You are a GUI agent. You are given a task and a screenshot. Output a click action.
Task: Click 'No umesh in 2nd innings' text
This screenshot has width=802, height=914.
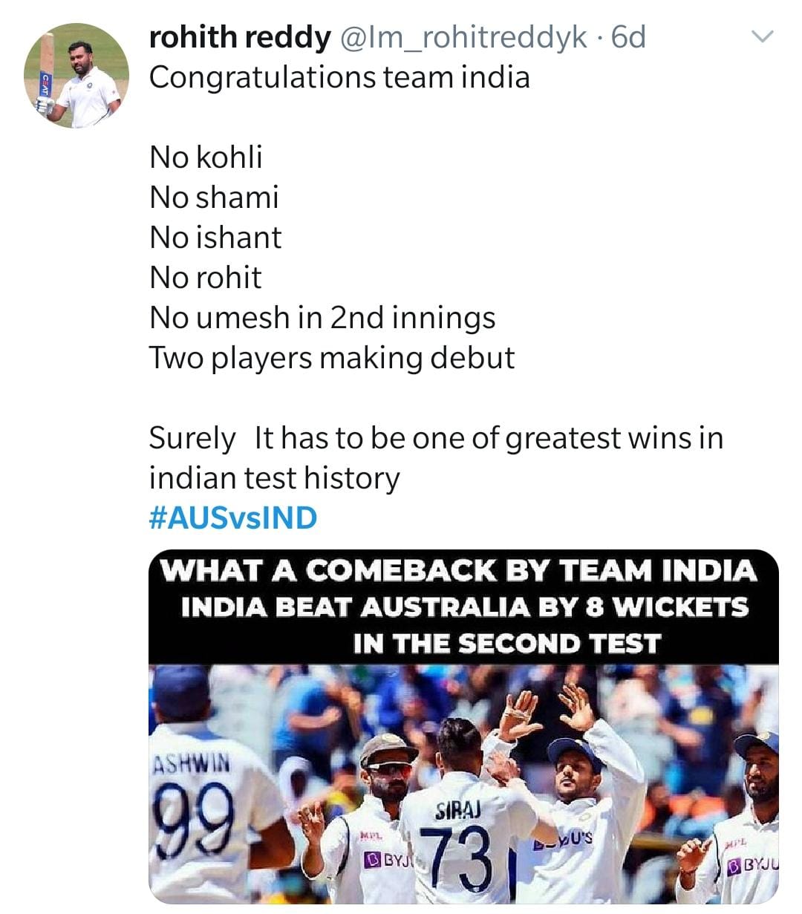(x=322, y=318)
